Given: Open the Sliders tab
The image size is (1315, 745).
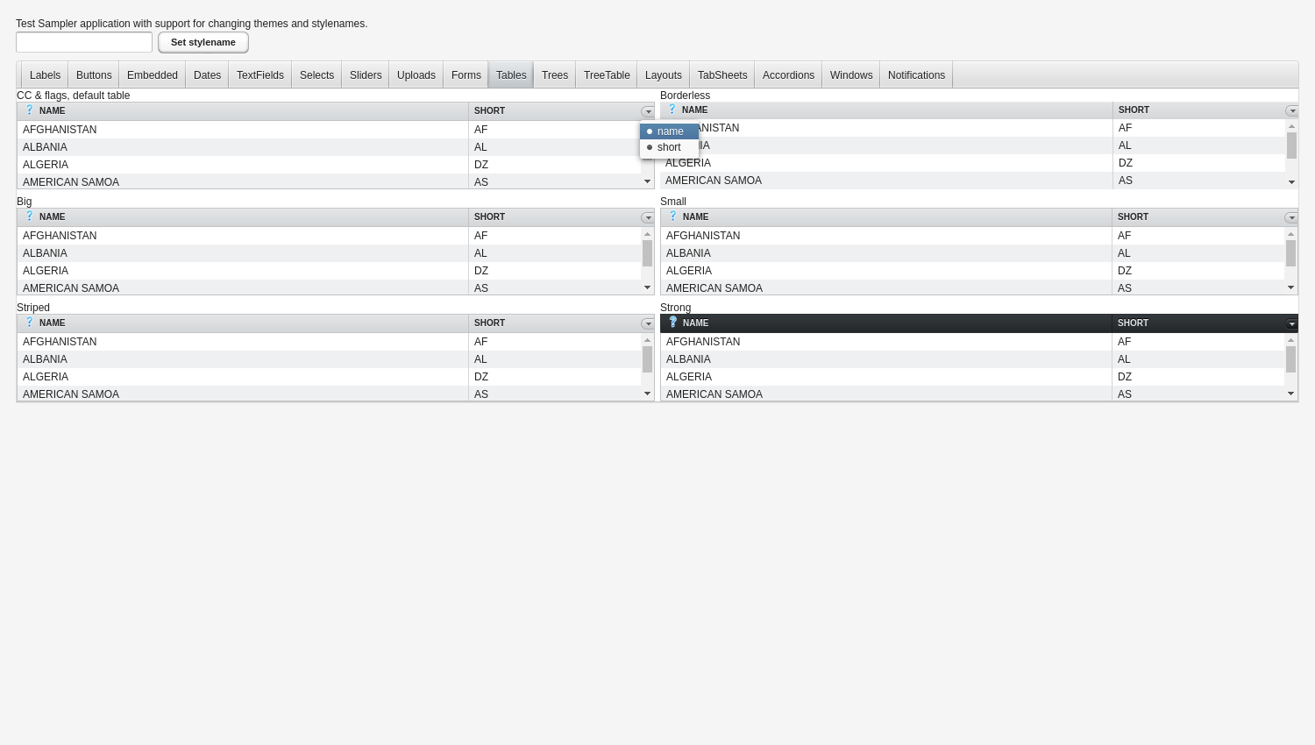Looking at the screenshot, I should pyautogui.click(x=366, y=75).
